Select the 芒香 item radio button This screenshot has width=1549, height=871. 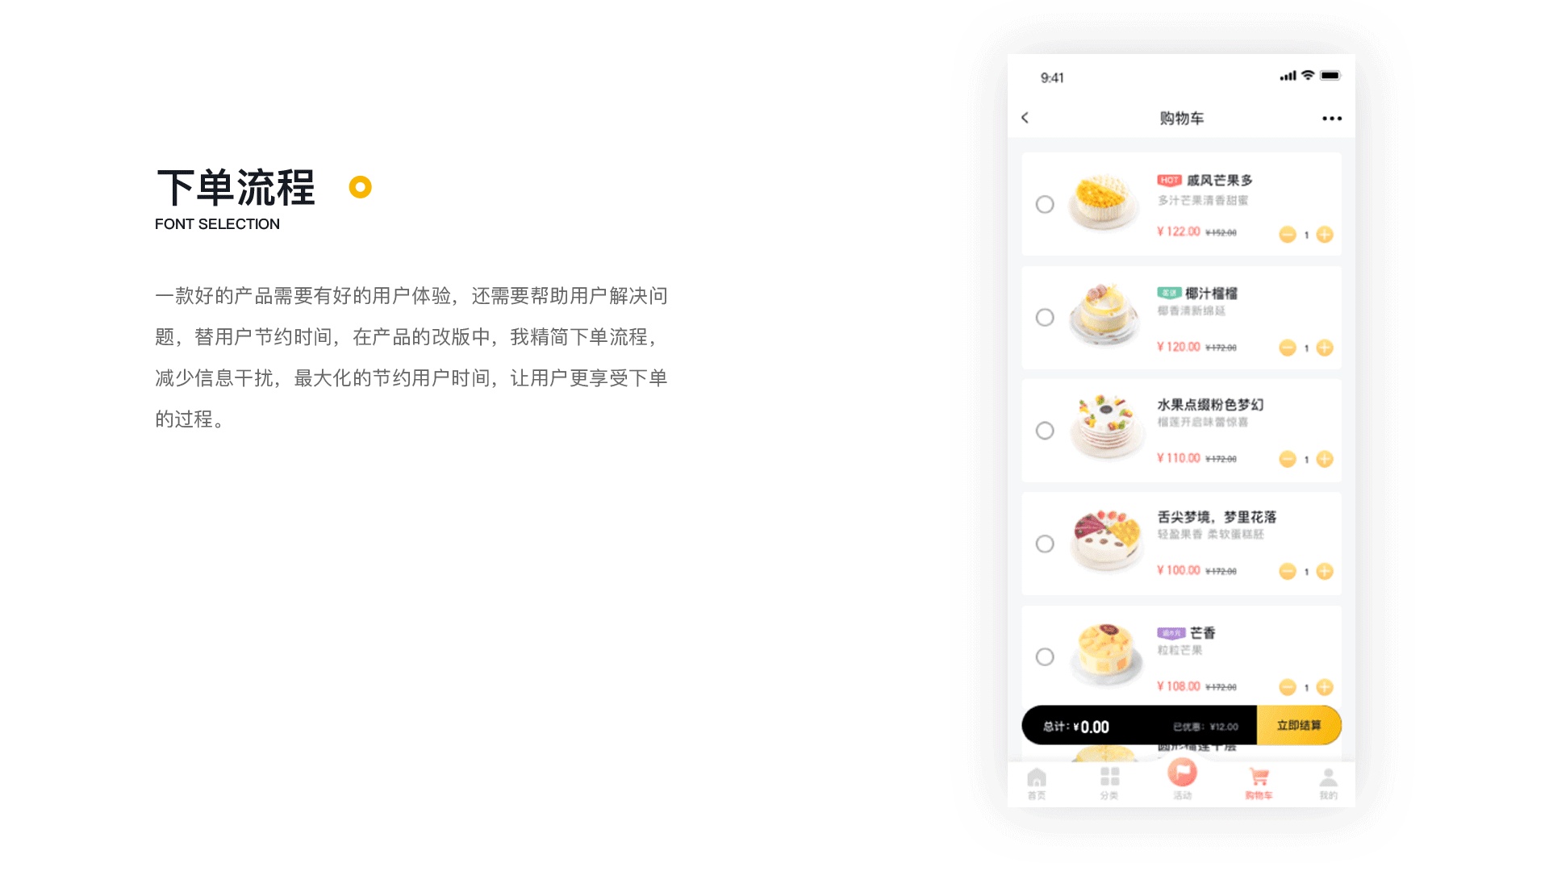coord(1045,656)
